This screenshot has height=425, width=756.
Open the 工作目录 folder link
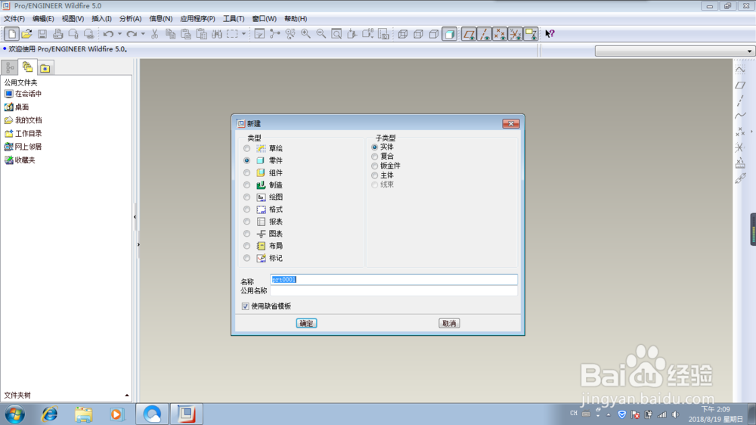[x=23, y=134]
